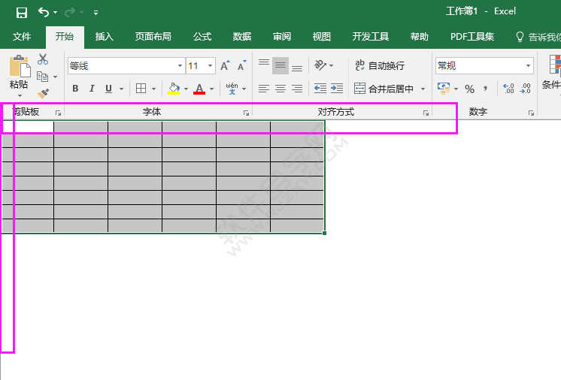The width and height of the screenshot is (561, 380).
Task: Toggle bold formatting
Action: (x=75, y=88)
